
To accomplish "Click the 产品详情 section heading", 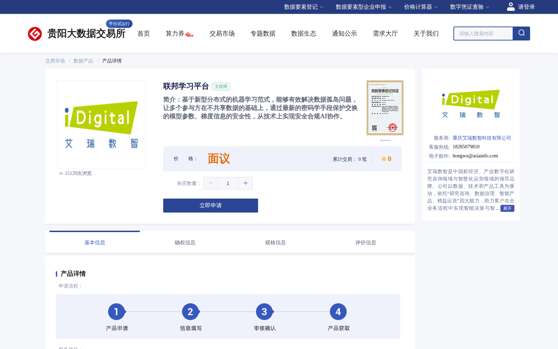I will [73, 274].
